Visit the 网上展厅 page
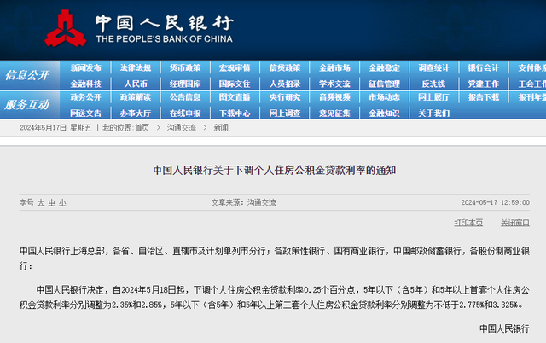This screenshot has width=546, height=343. click(x=434, y=97)
